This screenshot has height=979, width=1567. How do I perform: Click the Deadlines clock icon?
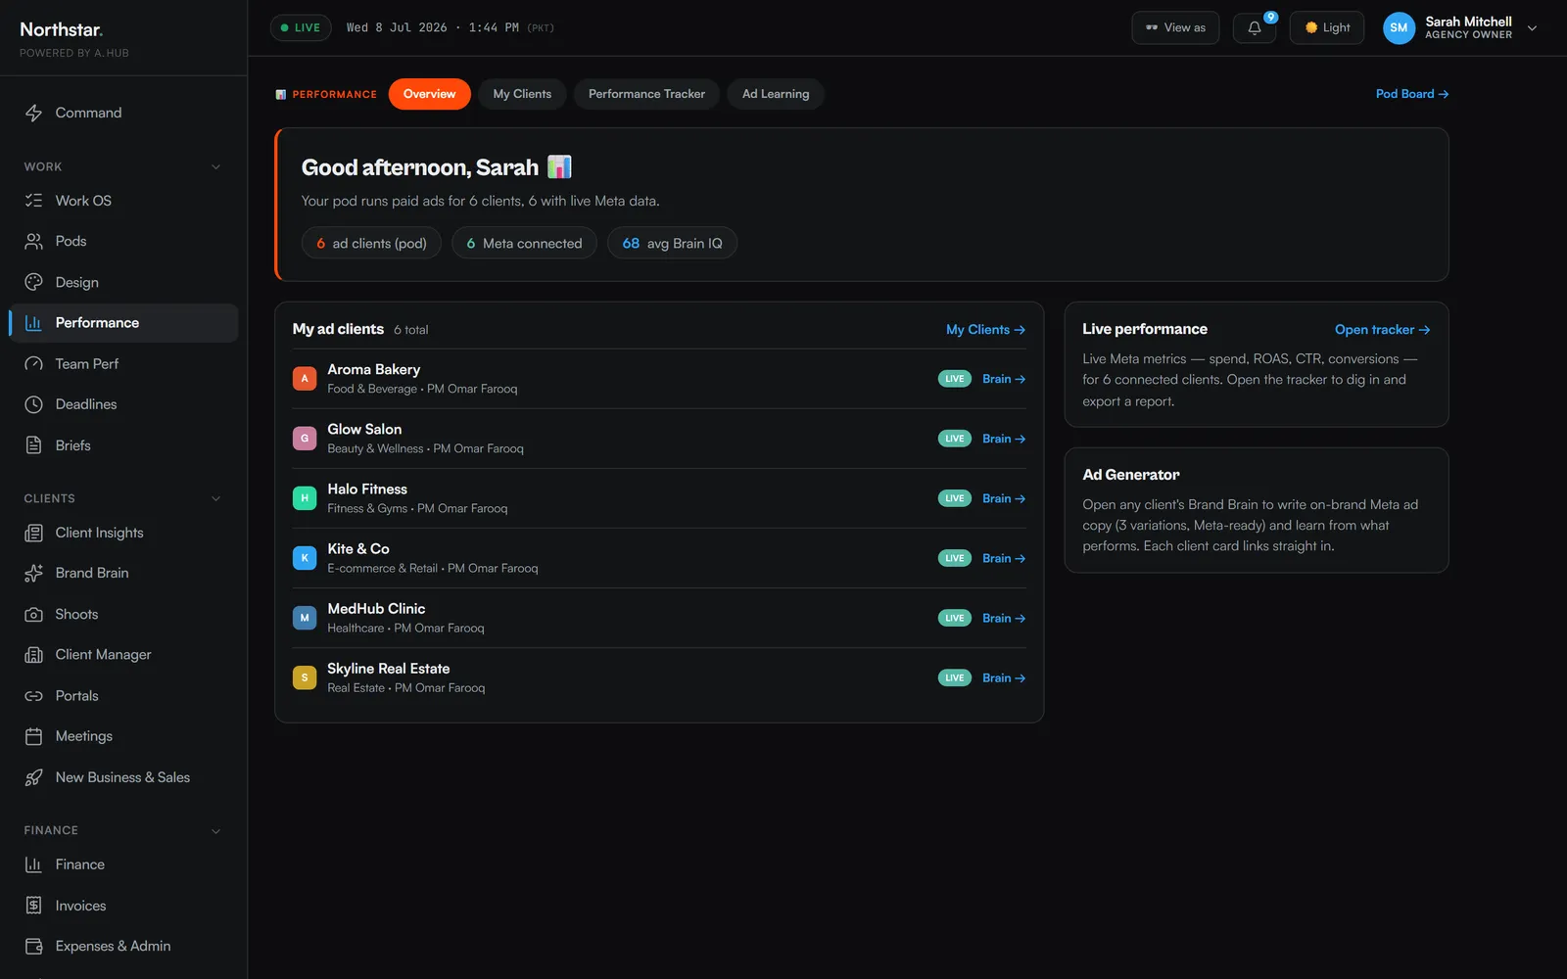click(x=33, y=404)
